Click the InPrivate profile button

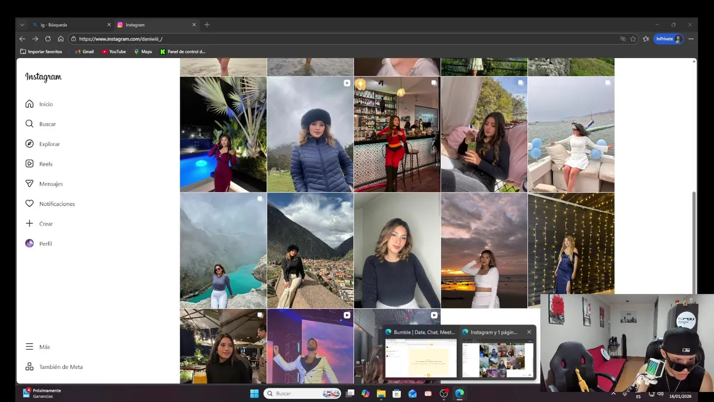pos(669,39)
